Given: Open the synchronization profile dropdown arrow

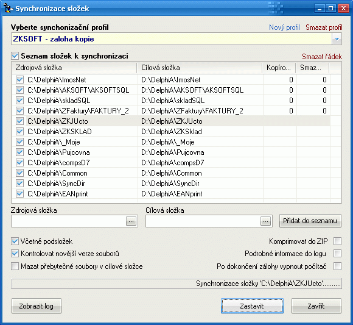Looking at the screenshot, I should pyautogui.click(x=337, y=39).
